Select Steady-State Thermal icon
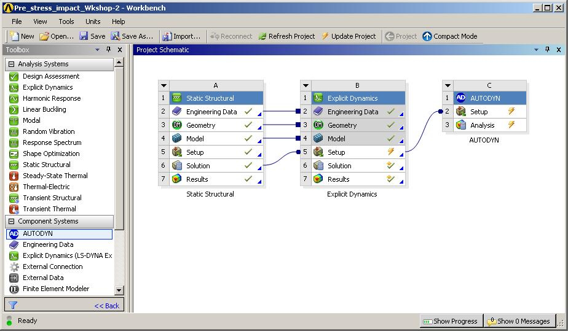Image resolution: width=568 pixels, height=331 pixels. click(14, 176)
